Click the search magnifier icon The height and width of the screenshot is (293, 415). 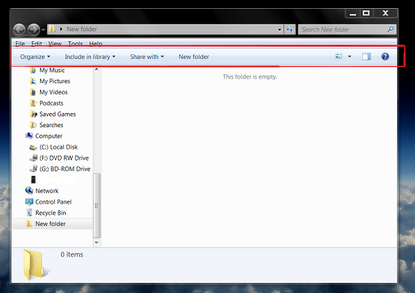click(391, 29)
